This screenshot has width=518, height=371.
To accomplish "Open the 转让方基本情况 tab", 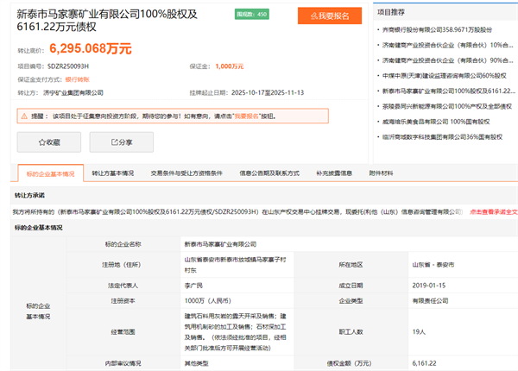I will click(113, 173).
